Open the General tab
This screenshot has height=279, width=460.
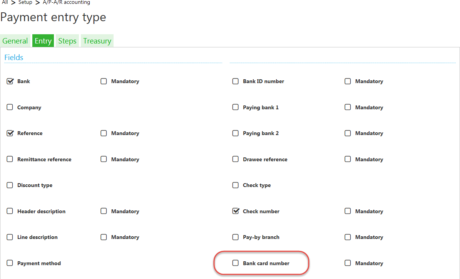click(x=15, y=41)
